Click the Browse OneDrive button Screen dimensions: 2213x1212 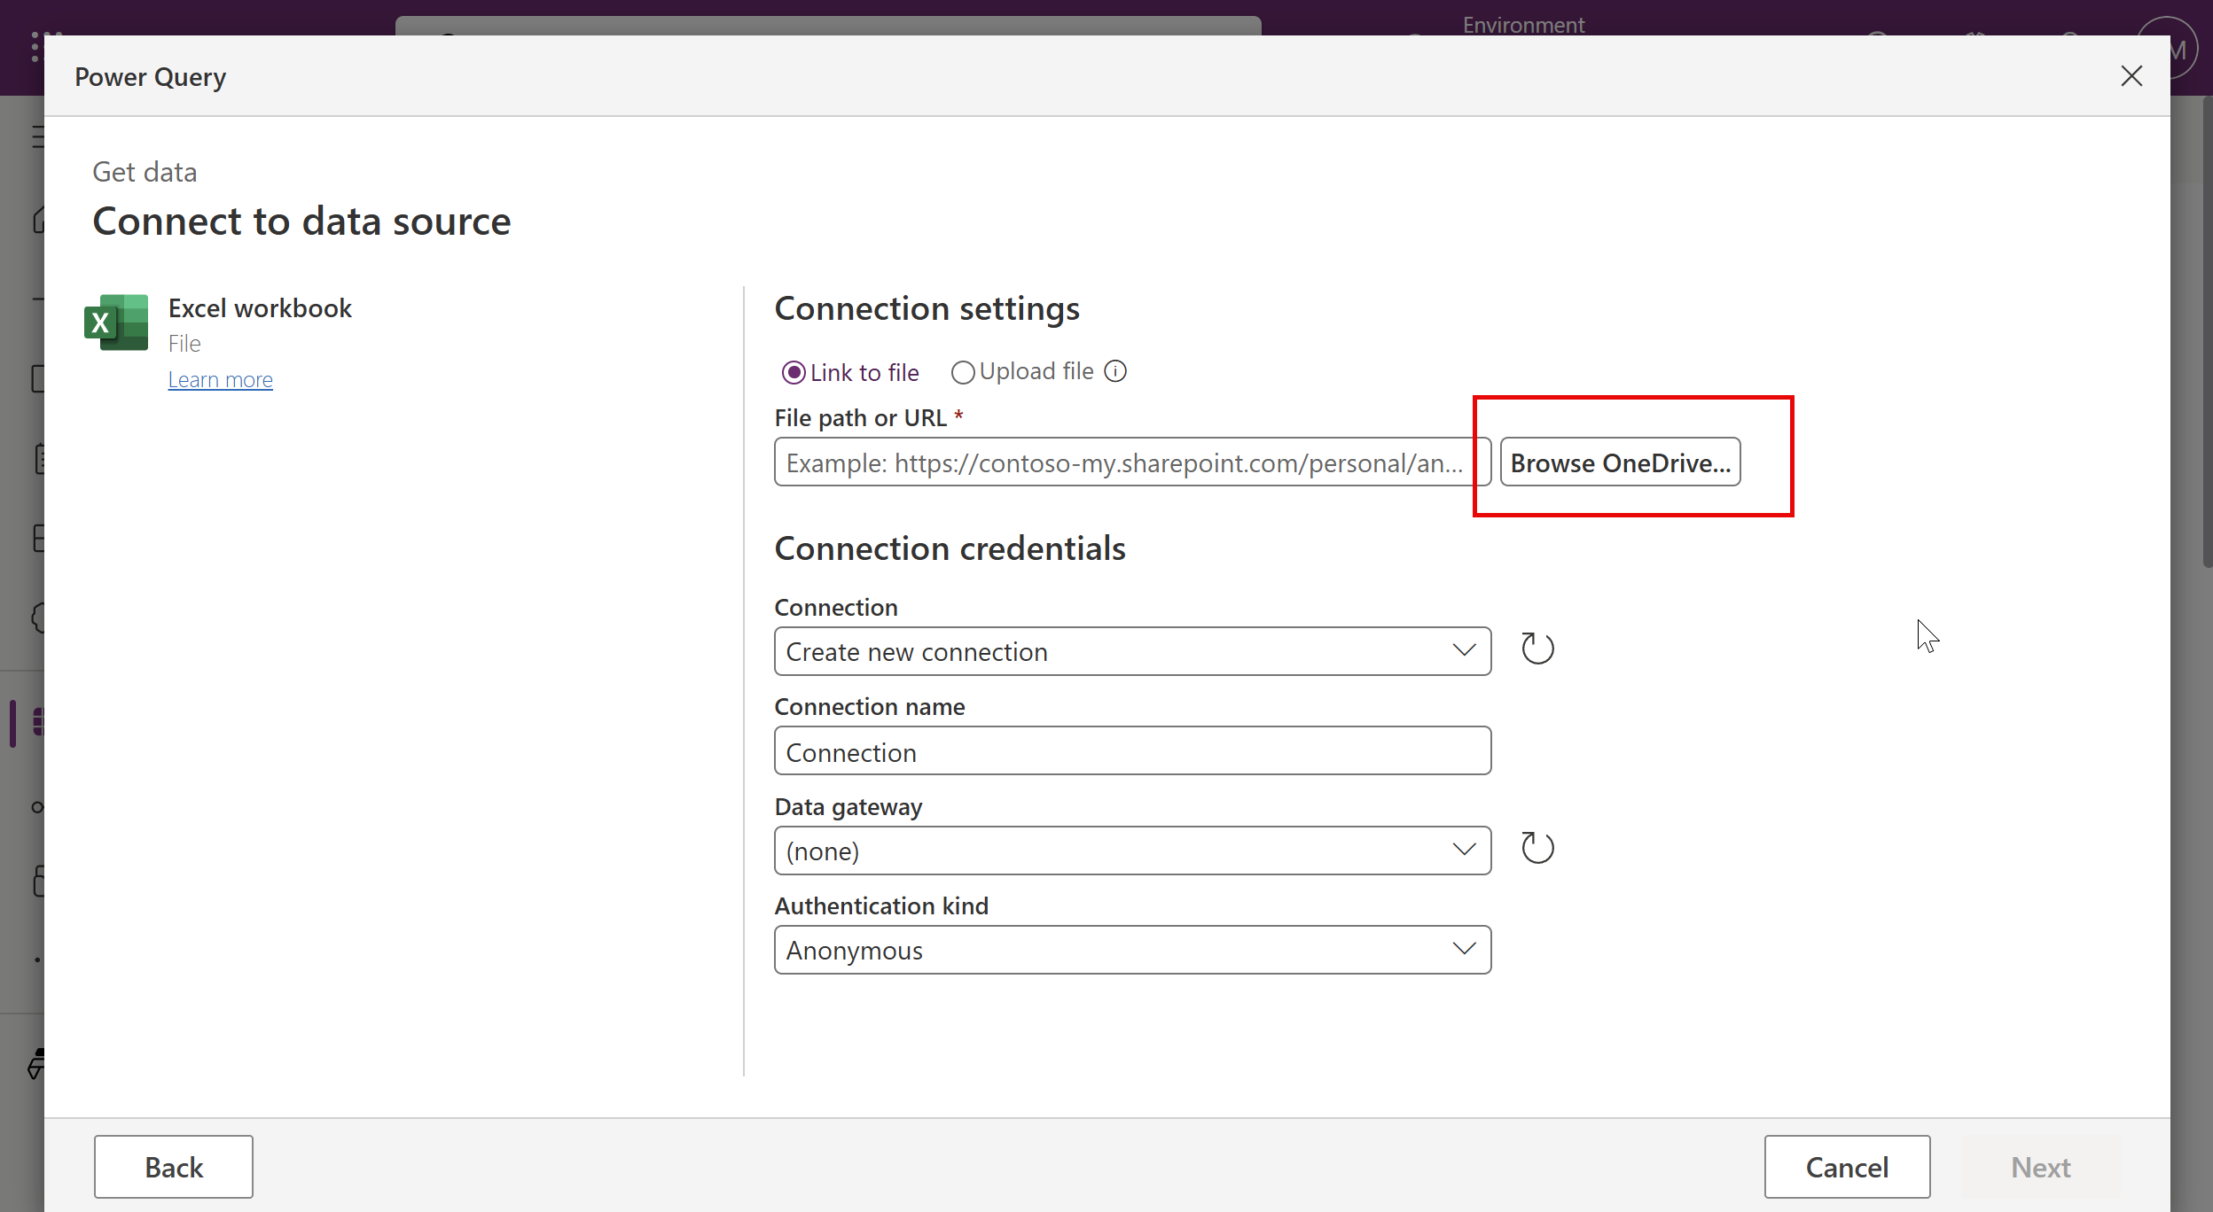tap(1620, 462)
